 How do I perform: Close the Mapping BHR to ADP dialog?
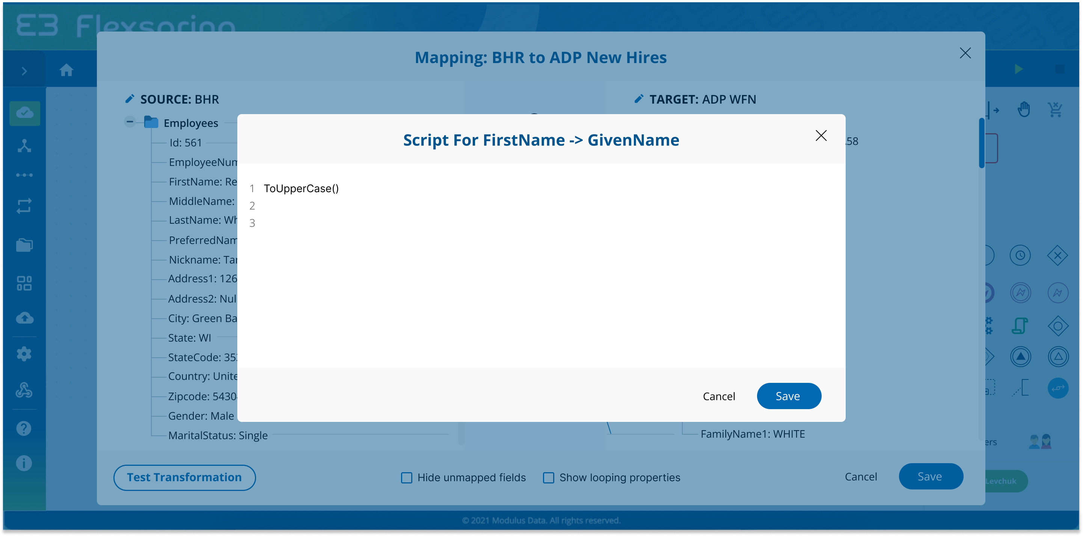point(965,53)
